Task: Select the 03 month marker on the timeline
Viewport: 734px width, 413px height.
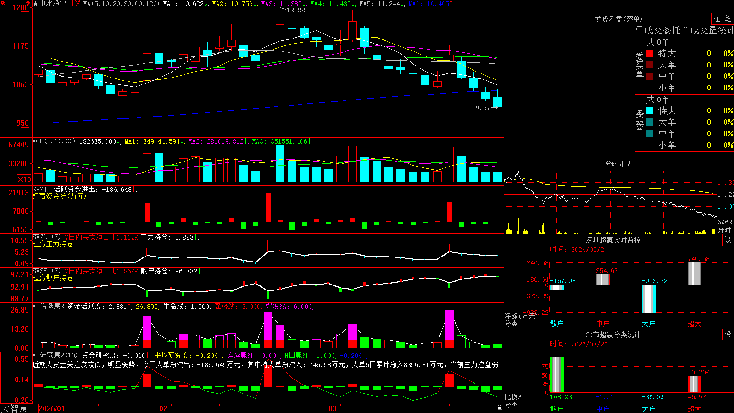Action: coord(333,408)
